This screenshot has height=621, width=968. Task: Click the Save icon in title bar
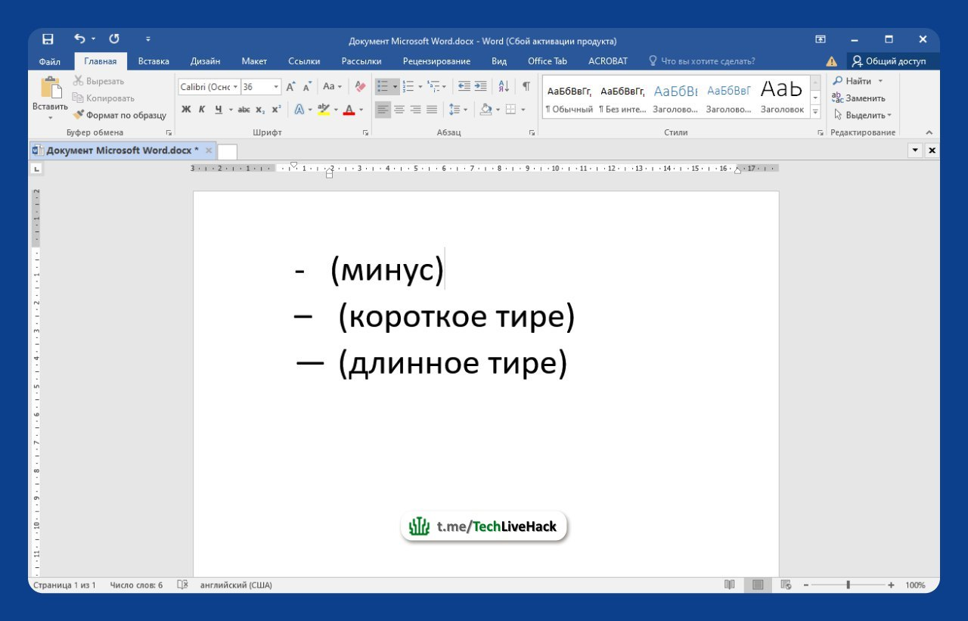(48, 39)
